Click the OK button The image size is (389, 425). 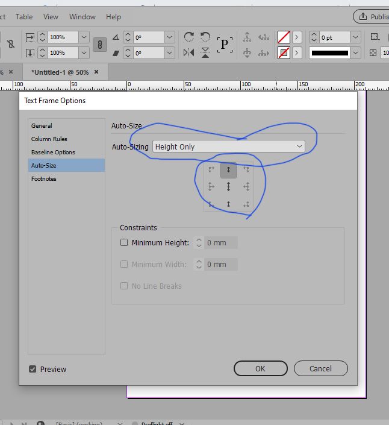(x=260, y=368)
